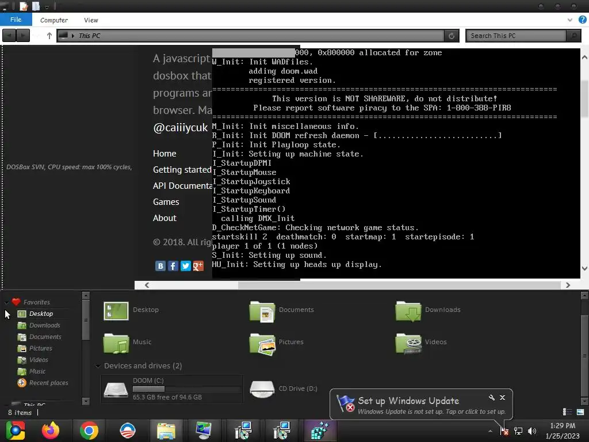Open the taskbar clock showing 1:29 PM
This screenshot has width=589, height=442.
pyautogui.click(x=563, y=430)
